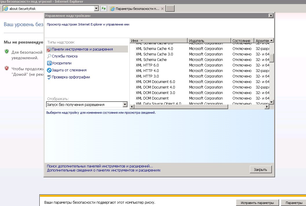Select XML DOM Document 6.0 add-on
This screenshot has width=306, height=206.
199,82
